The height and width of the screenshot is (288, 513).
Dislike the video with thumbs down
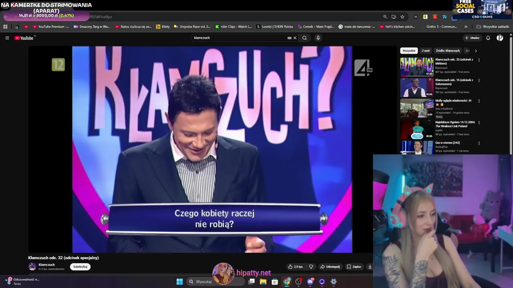coord(311,267)
